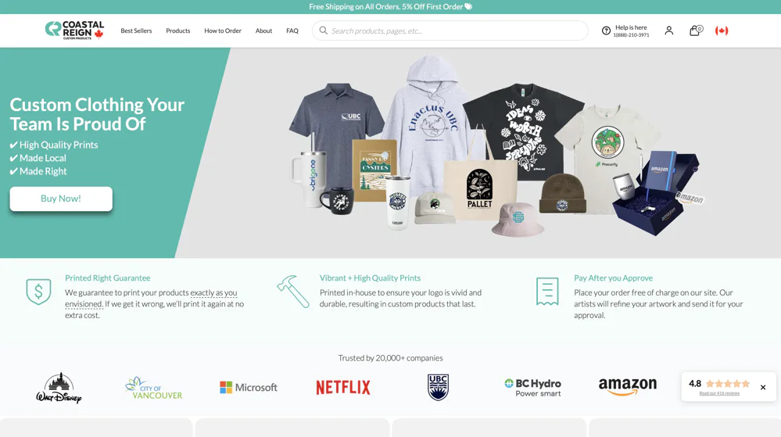Open the shopping cart icon

[x=695, y=30]
